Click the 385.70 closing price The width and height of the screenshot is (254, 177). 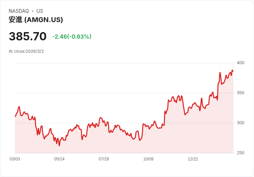click(28, 36)
